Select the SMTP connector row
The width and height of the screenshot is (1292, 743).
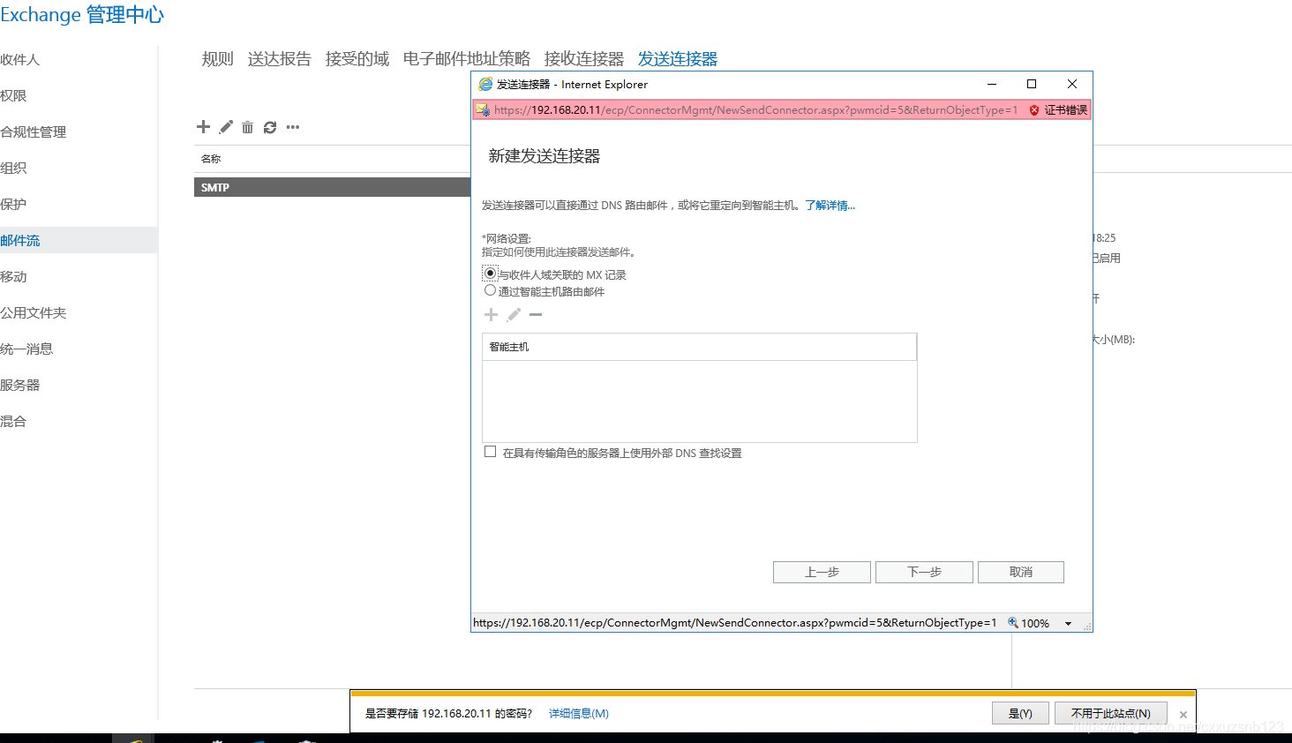332,187
